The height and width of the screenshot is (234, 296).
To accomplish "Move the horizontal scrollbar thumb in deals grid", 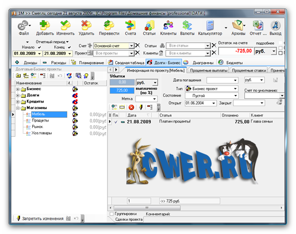I will 147,208.
